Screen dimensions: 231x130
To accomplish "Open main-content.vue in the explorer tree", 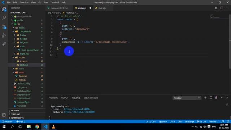I will tap(26, 50).
